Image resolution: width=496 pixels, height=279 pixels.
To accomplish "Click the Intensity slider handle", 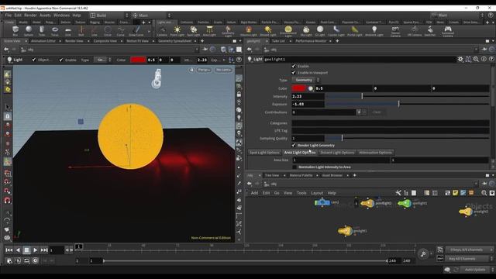I will point(362,96).
